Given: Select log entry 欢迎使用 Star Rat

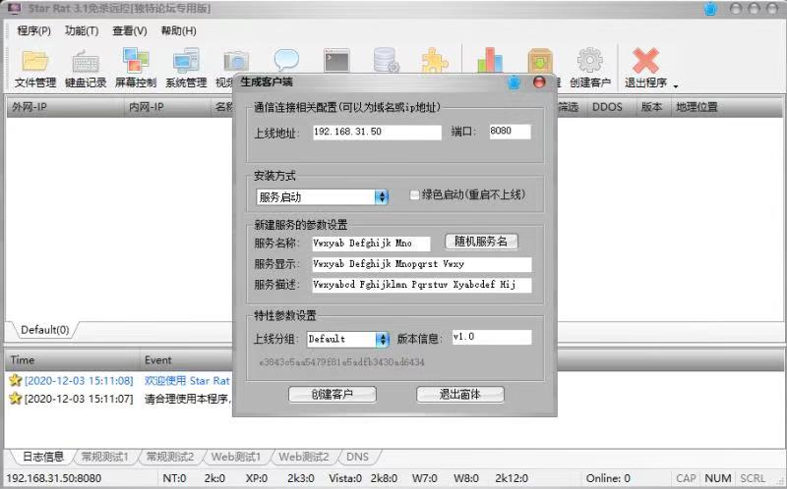Looking at the screenshot, I should pos(187,381).
